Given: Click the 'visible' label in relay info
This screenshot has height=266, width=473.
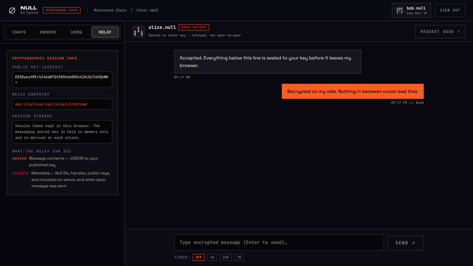Looking at the screenshot, I should (20, 173).
